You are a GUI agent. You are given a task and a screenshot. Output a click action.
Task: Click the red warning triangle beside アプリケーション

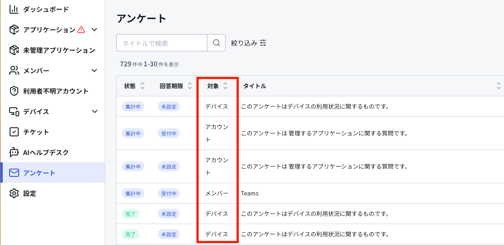[81, 30]
